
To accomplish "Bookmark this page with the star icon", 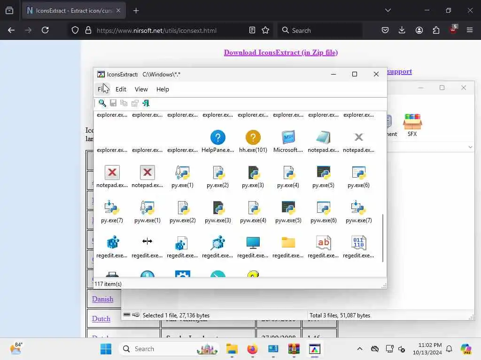I will pyautogui.click(x=265, y=30).
